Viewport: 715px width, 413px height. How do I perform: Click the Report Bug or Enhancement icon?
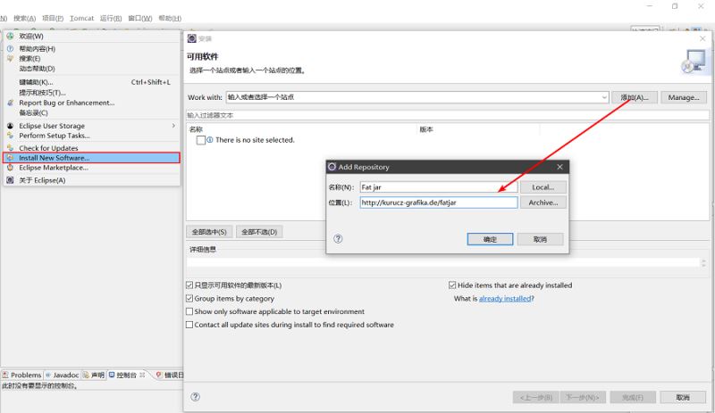(x=10, y=103)
